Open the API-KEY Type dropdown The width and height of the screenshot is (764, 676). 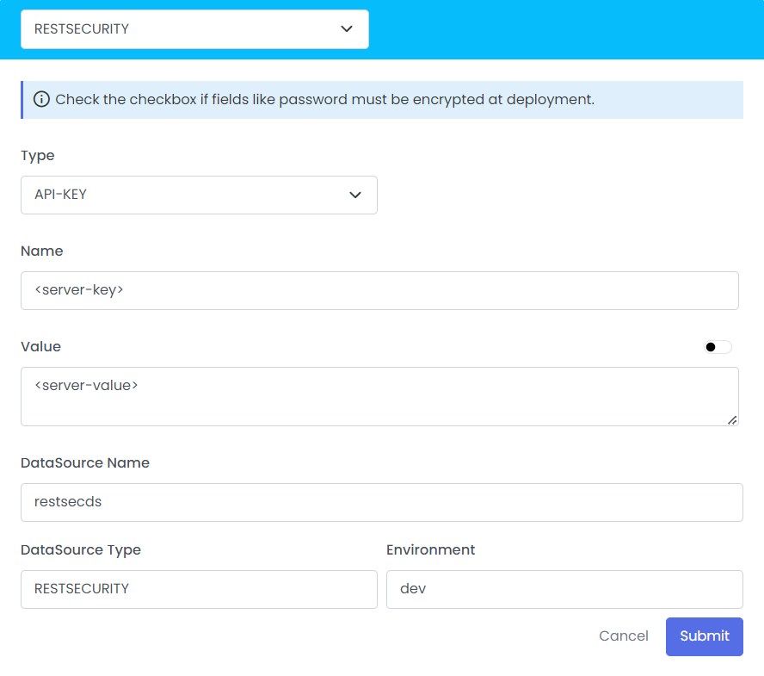pyautogui.click(x=199, y=195)
